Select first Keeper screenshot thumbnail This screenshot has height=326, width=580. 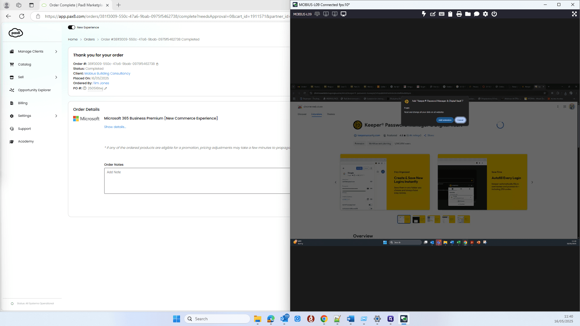404,219
